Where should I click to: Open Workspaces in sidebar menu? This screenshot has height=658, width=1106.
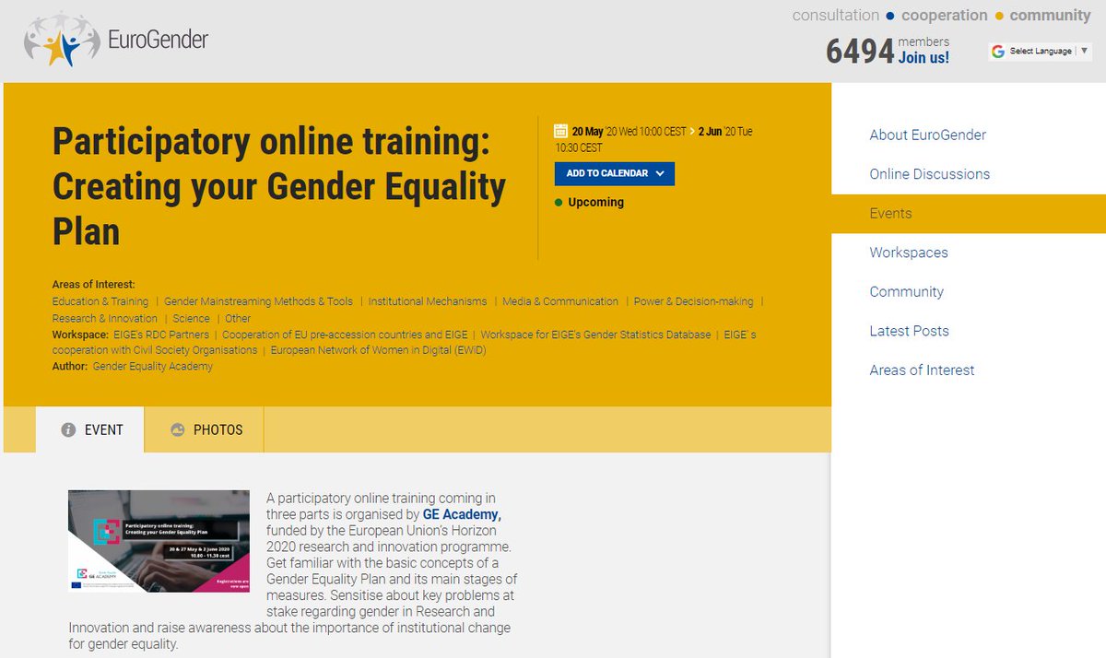point(909,253)
